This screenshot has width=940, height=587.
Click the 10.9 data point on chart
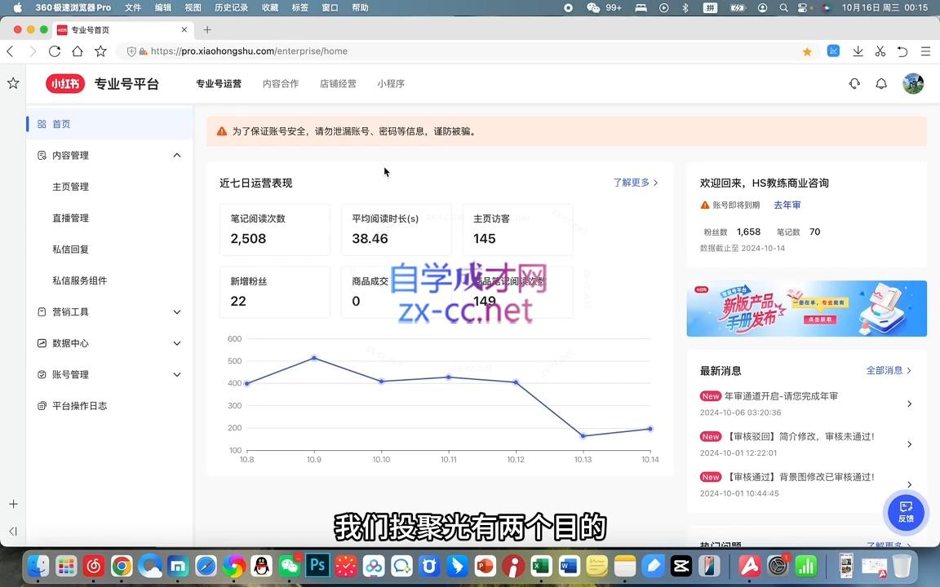coord(314,358)
